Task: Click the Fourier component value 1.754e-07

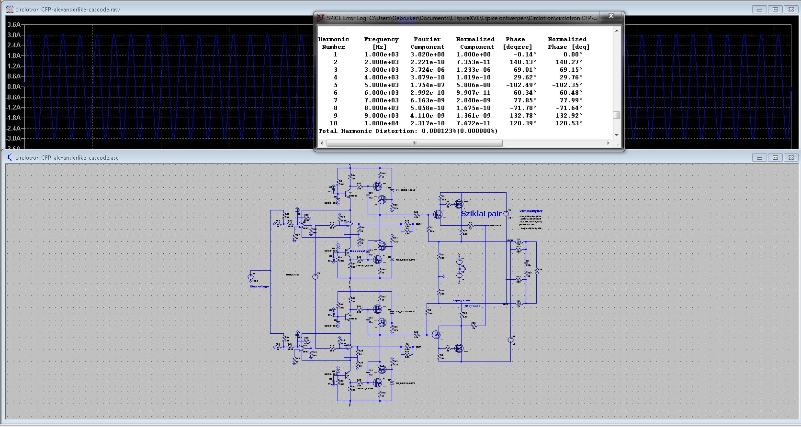Action: 427,85
